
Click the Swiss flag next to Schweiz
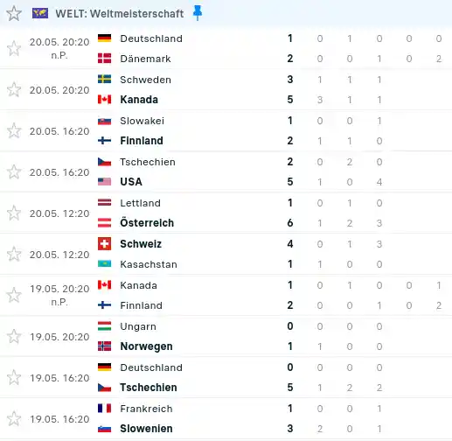(x=104, y=244)
